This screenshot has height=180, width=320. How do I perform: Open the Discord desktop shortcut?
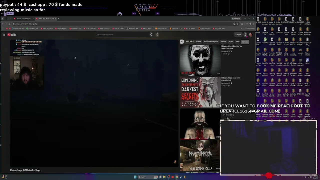[307, 61]
